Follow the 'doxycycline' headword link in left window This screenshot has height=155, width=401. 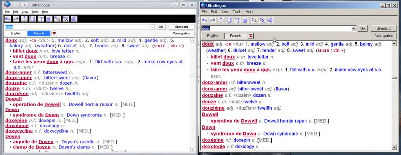click(19, 131)
